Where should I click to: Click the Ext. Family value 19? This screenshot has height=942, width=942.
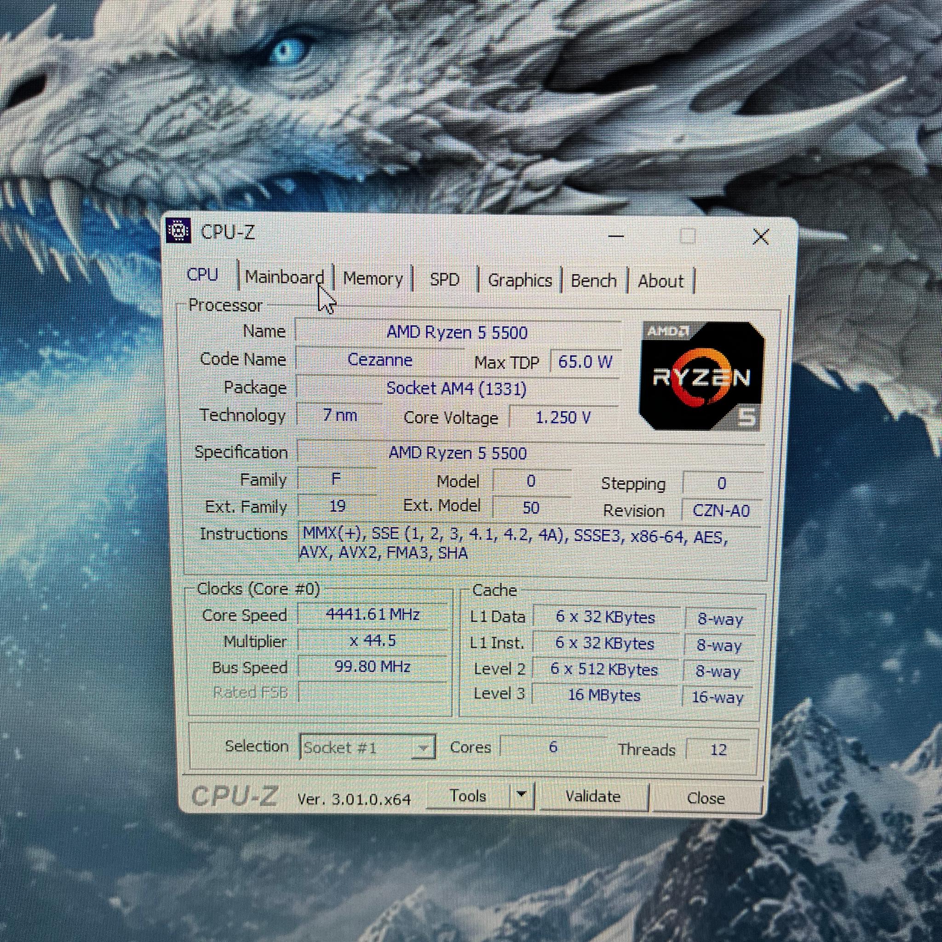pos(337,506)
